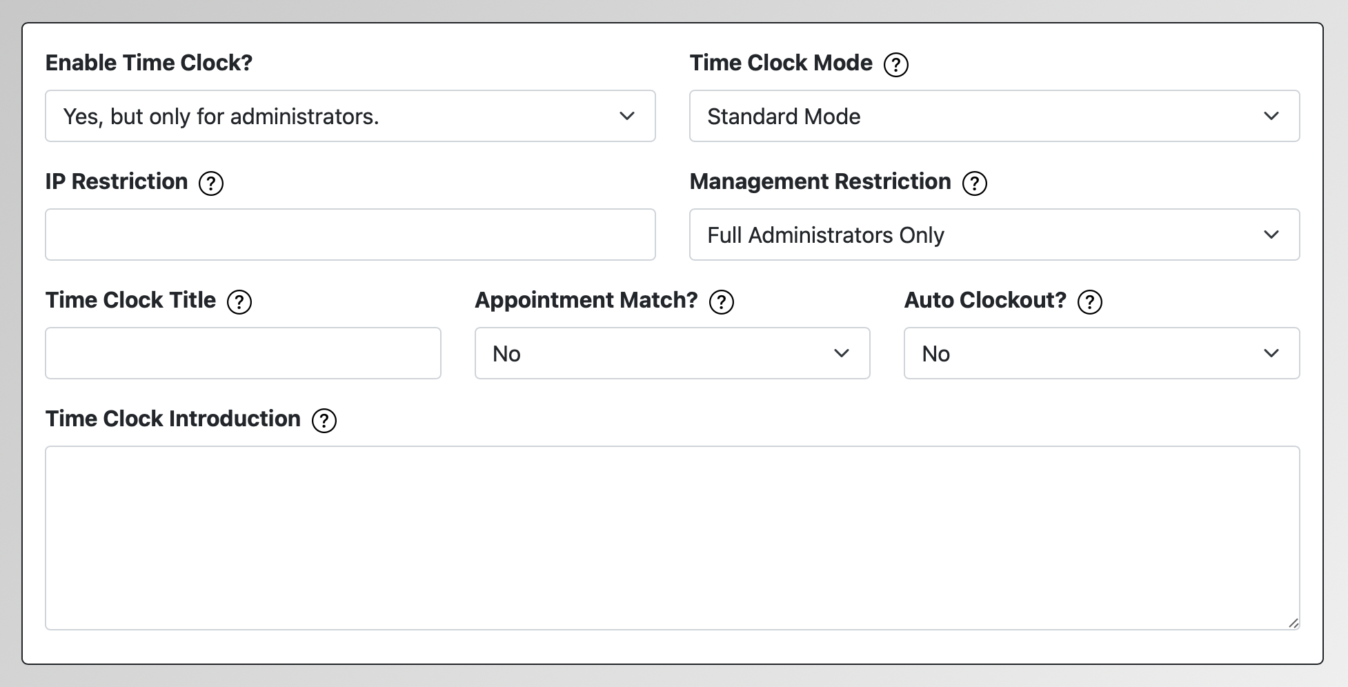The width and height of the screenshot is (1348, 687).
Task: Click inside Time Clock Introduction textarea
Action: 672,537
